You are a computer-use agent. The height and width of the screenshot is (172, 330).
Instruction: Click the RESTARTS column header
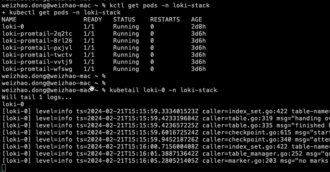(165, 20)
